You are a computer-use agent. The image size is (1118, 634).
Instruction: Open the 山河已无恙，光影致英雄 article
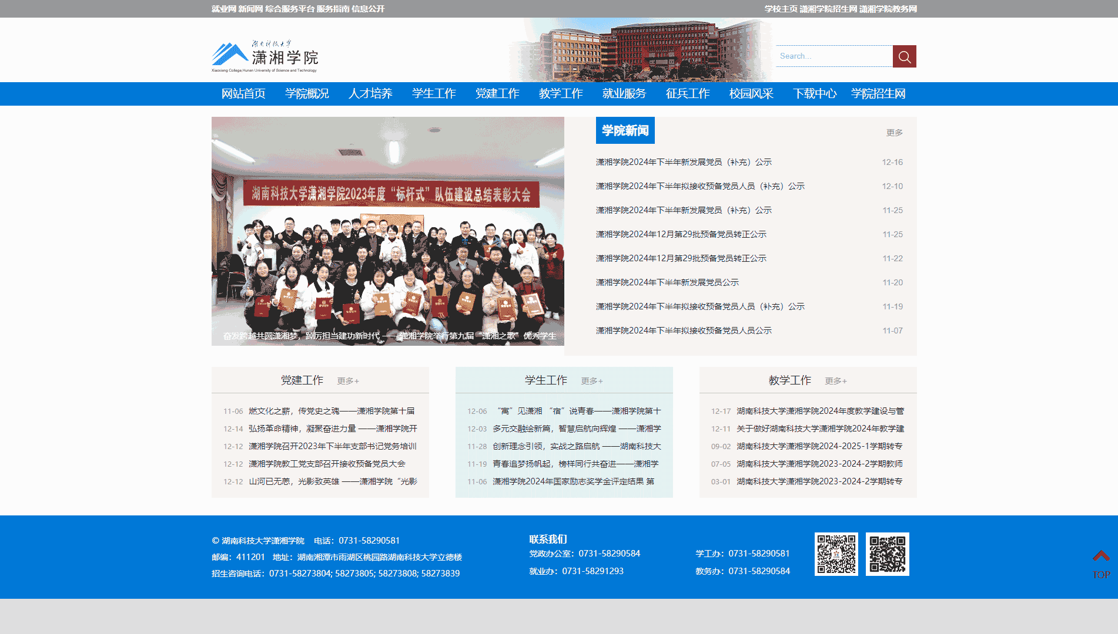(333, 481)
